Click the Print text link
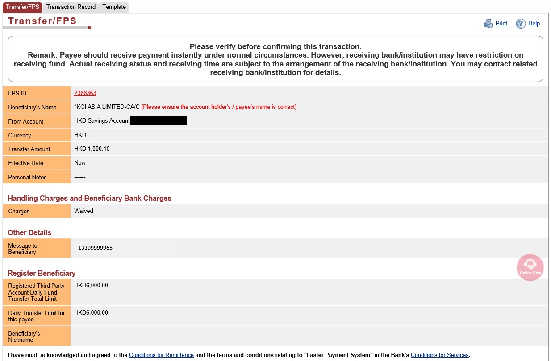551x361 pixels. (501, 24)
